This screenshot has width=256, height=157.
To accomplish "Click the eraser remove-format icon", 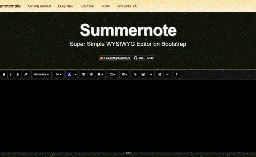I will (x=26, y=74).
